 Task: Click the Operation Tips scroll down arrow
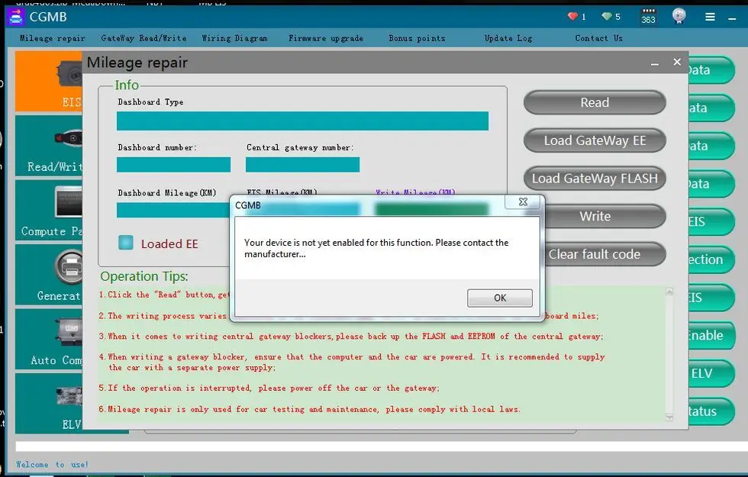[669, 417]
